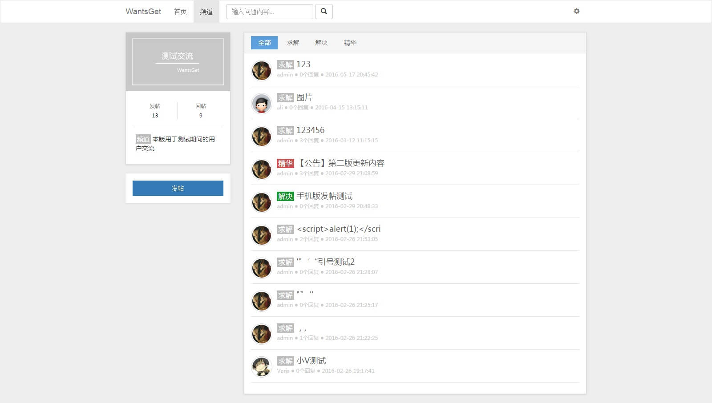Click the search magnifier icon button
Screen dimensions: 712x403
click(x=324, y=12)
